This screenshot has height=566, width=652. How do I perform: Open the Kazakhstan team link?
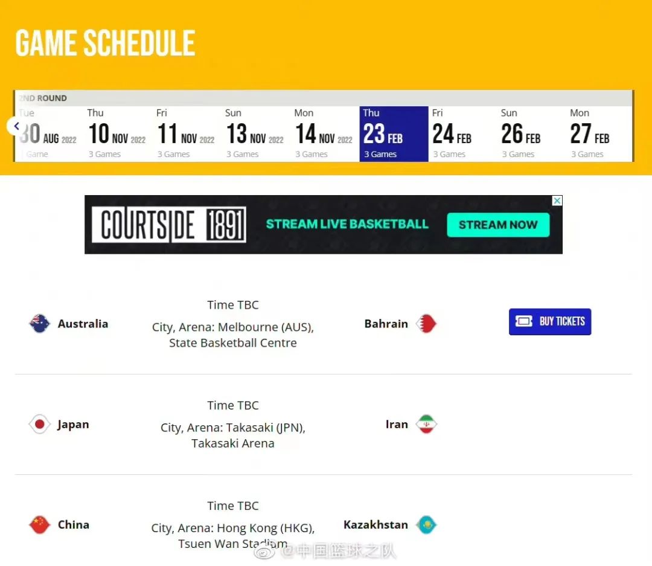point(376,525)
